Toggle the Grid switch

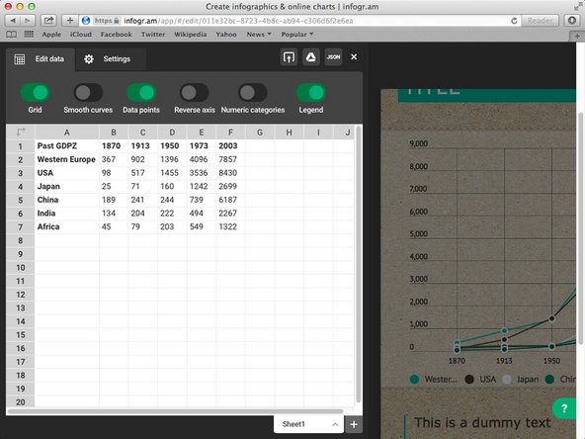point(35,93)
